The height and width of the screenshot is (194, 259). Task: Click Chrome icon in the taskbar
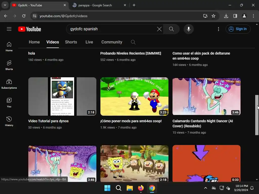point(152,188)
